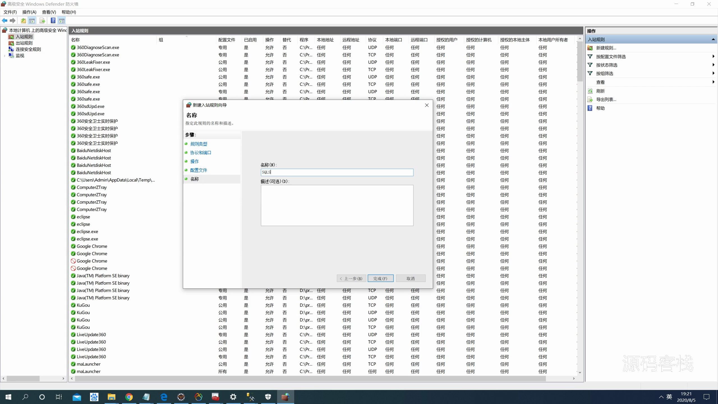Screen dimensions: 718x404
Task: Open the Mail app on the taskbar
Action: [x=77, y=397]
